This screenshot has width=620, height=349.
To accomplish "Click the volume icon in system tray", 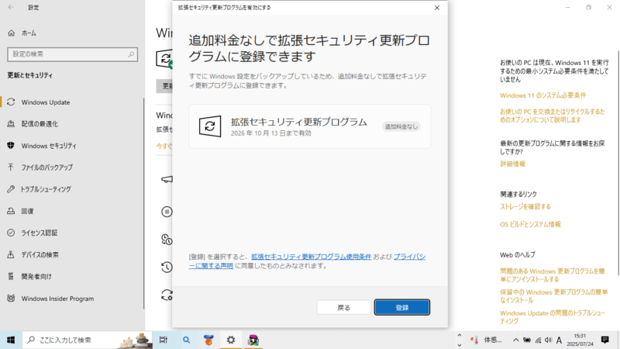I will click(x=548, y=340).
